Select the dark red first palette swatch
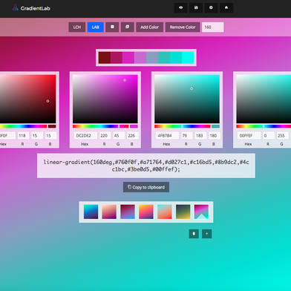 point(105,58)
